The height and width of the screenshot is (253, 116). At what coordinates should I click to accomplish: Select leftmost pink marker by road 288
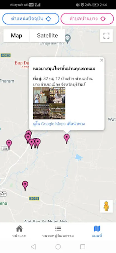click(9, 144)
